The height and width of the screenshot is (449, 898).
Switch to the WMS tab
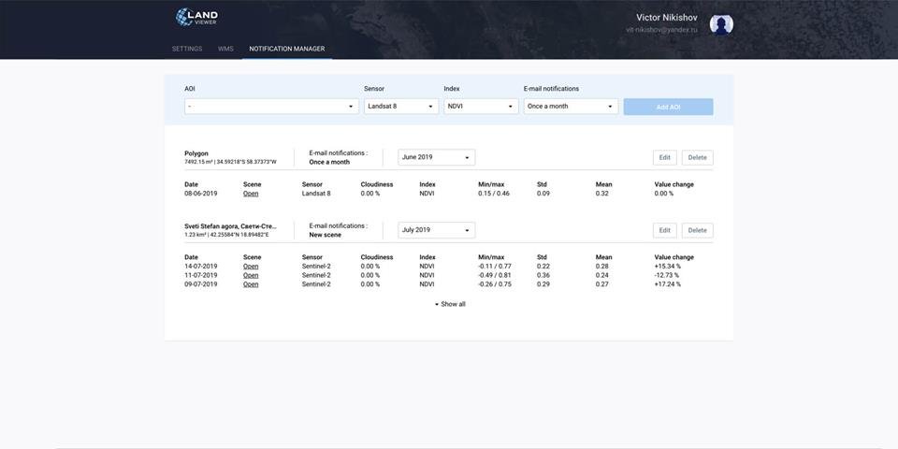point(225,49)
